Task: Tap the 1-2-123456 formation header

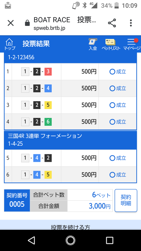Action: (21, 57)
